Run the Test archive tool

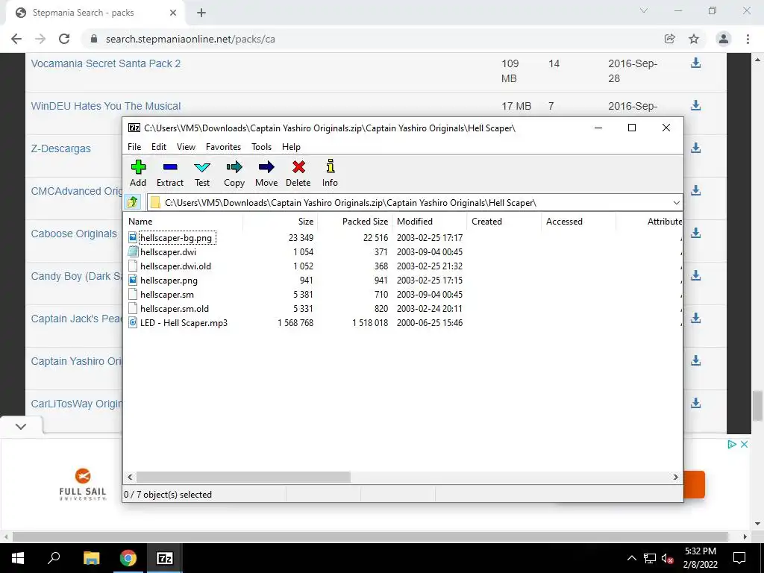[202, 167]
